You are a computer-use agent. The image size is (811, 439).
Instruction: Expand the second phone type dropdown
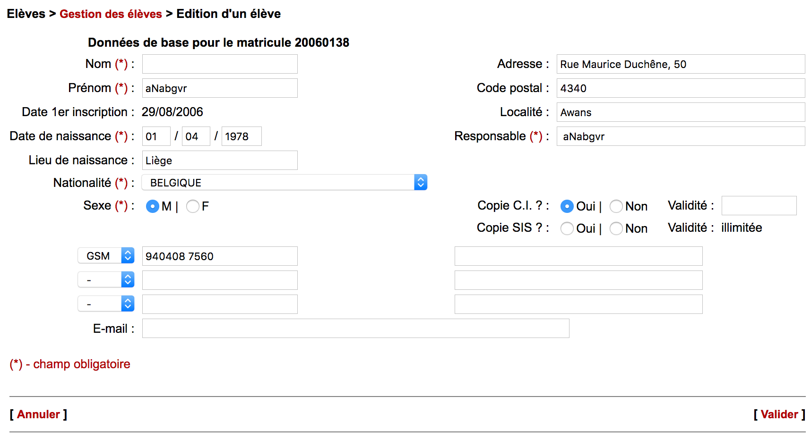coord(106,280)
